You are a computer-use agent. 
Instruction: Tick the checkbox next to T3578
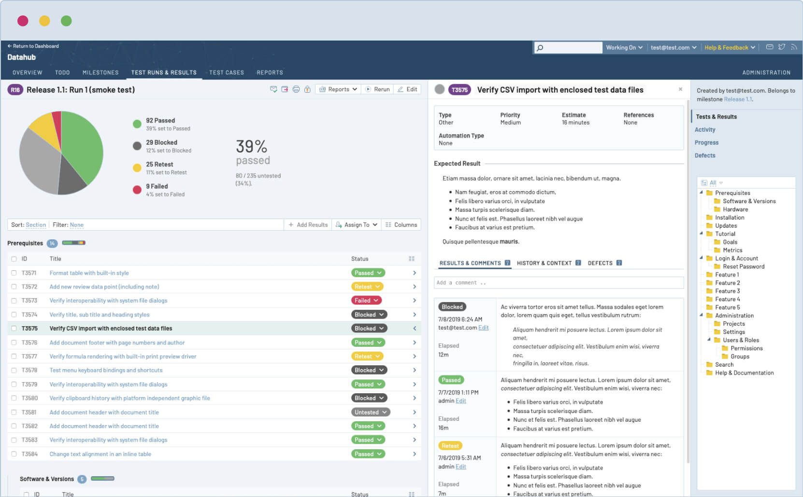tap(14, 371)
